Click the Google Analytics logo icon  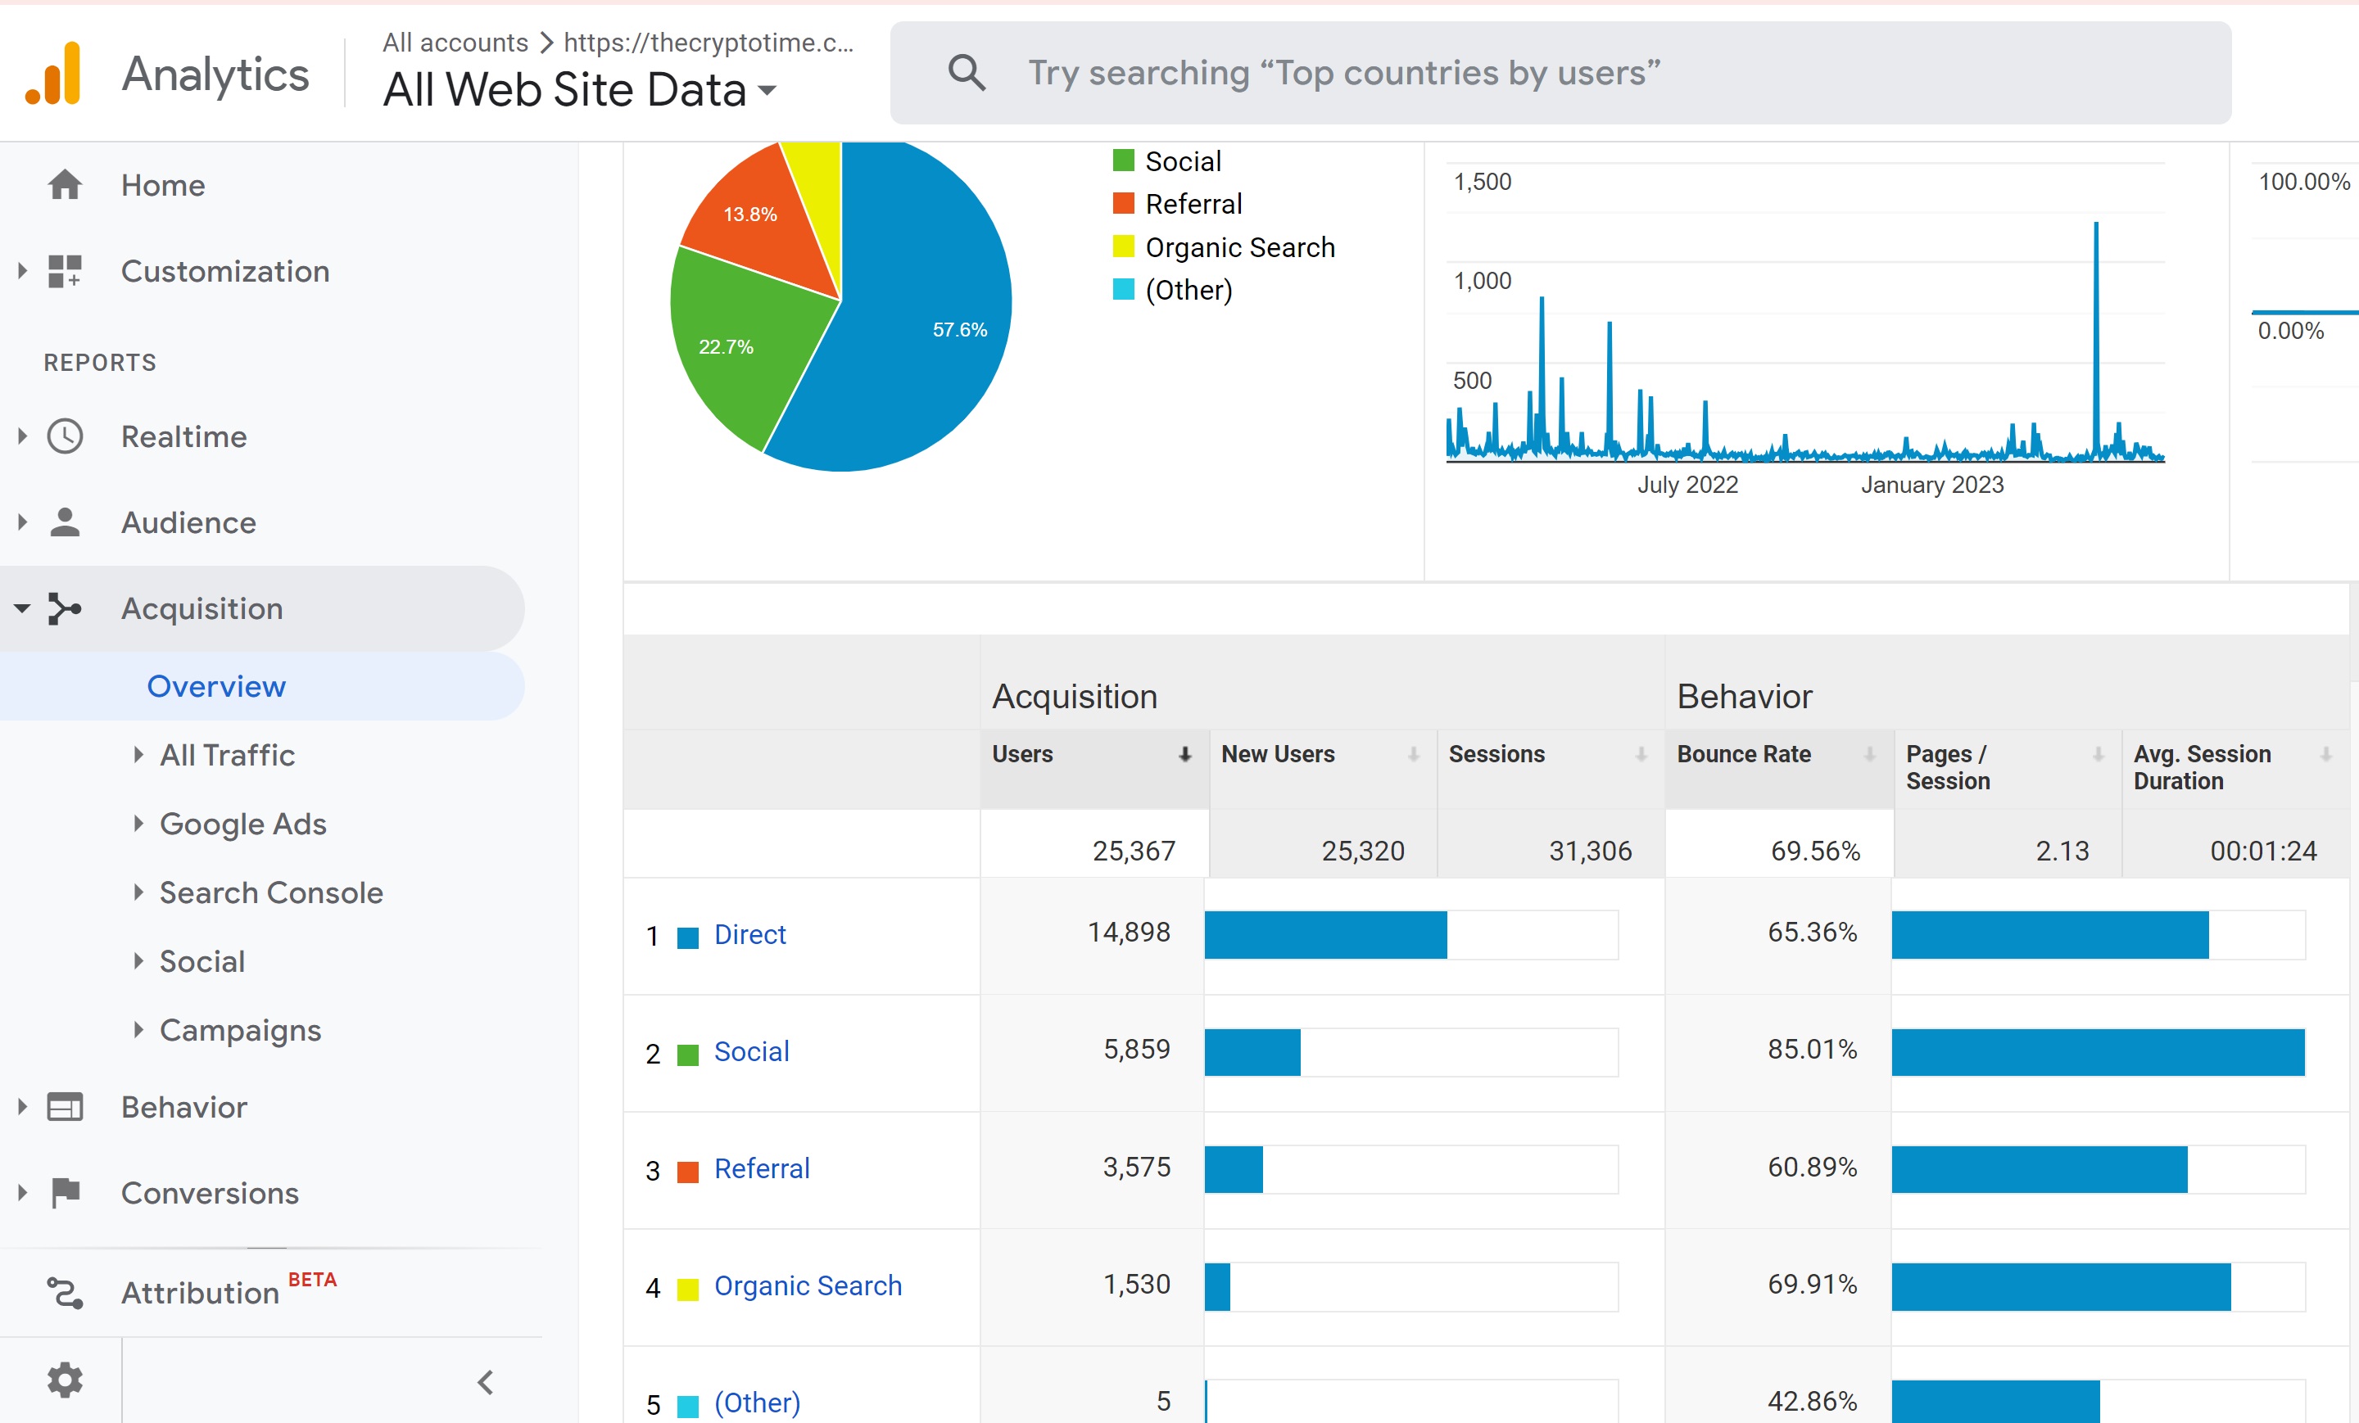point(53,74)
